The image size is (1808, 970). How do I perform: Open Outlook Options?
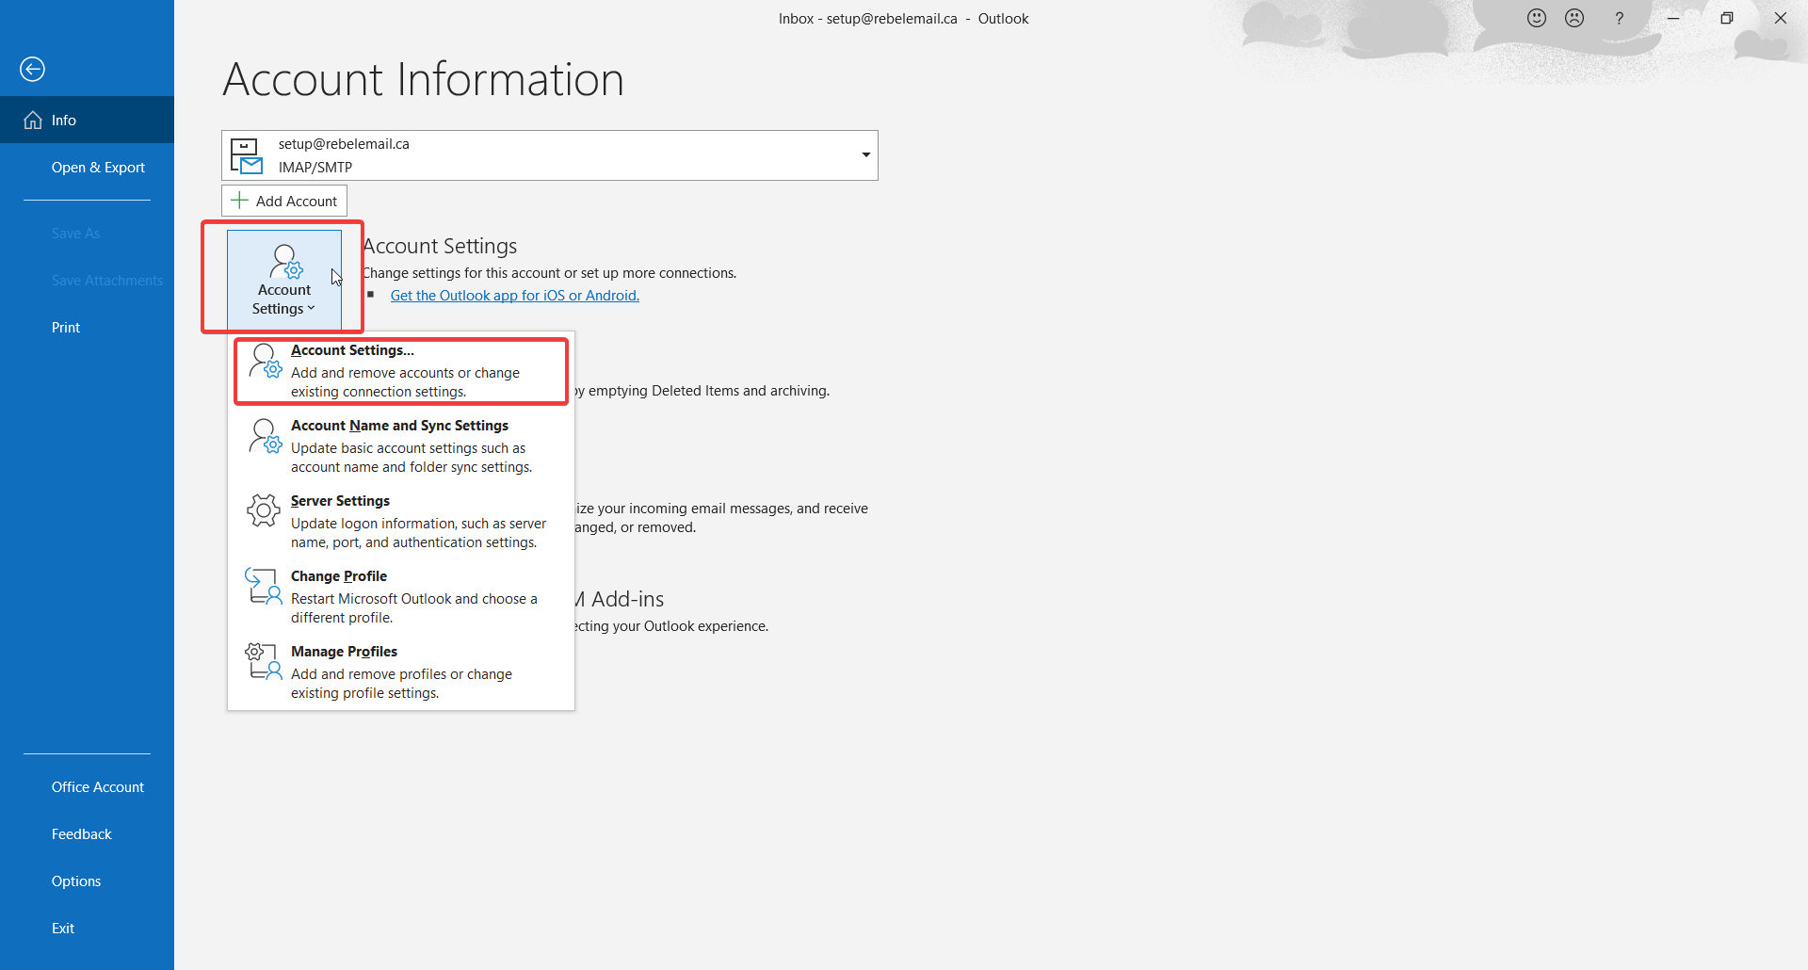click(x=87, y=881)
